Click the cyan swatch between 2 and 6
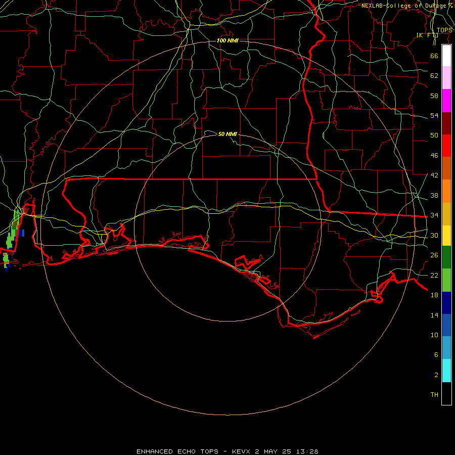The width and height of the screenshot is (455, 455). [446, 371]
